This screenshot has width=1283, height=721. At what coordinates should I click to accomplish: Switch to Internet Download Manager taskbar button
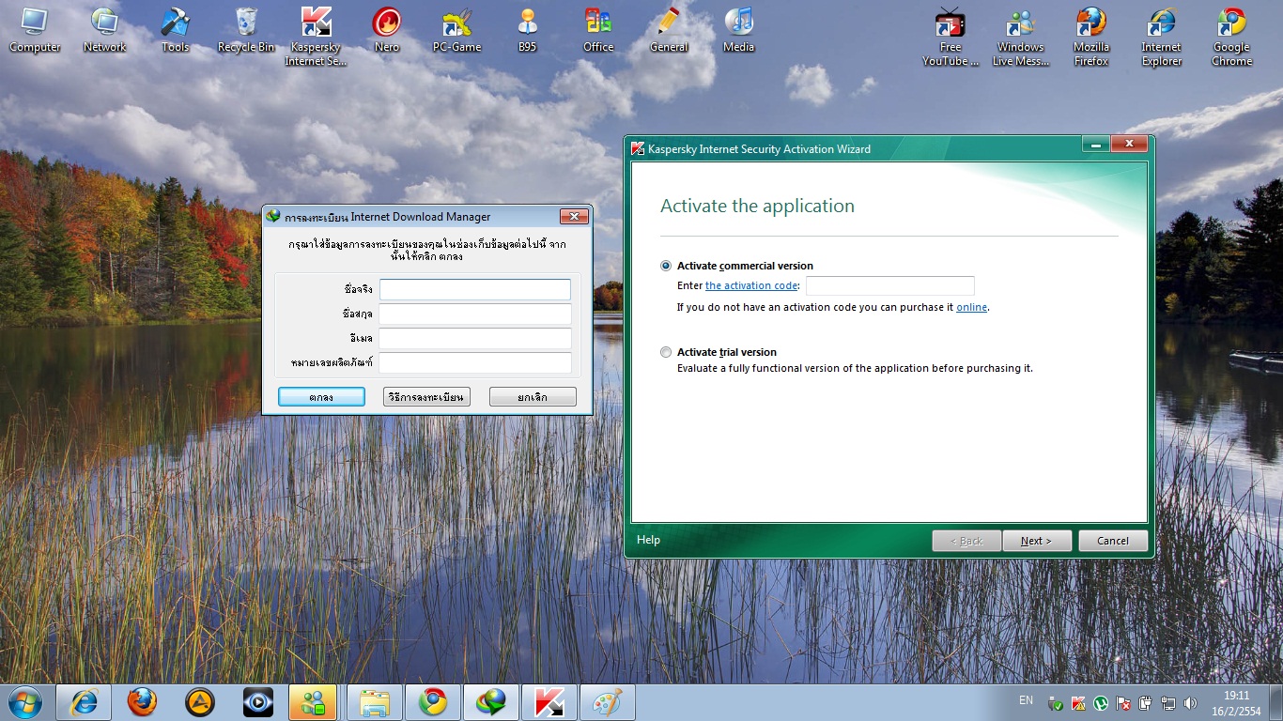[491, 702]
